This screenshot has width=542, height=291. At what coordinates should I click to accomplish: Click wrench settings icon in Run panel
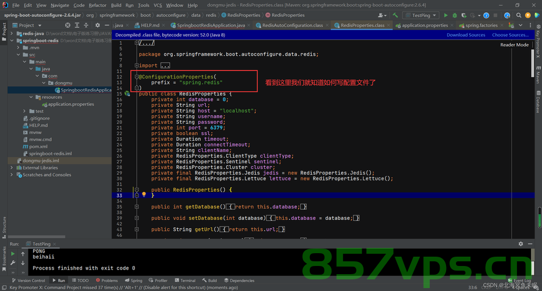13,263
